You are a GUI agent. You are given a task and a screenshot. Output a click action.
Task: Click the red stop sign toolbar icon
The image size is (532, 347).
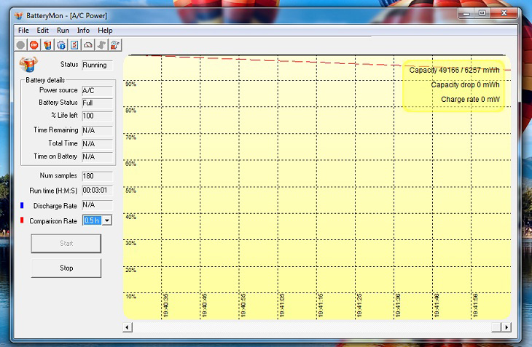(x=34, y=45)
